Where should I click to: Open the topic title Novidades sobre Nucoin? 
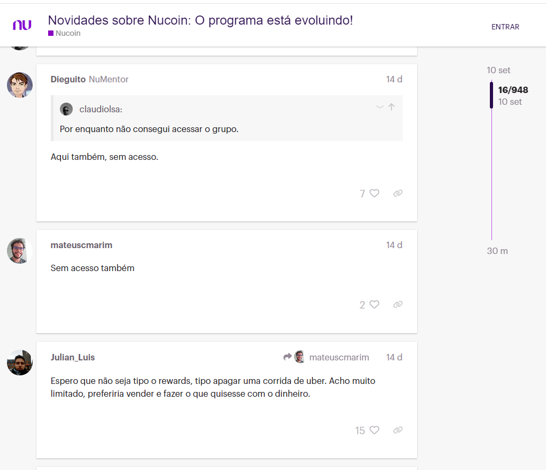(200, 20)
